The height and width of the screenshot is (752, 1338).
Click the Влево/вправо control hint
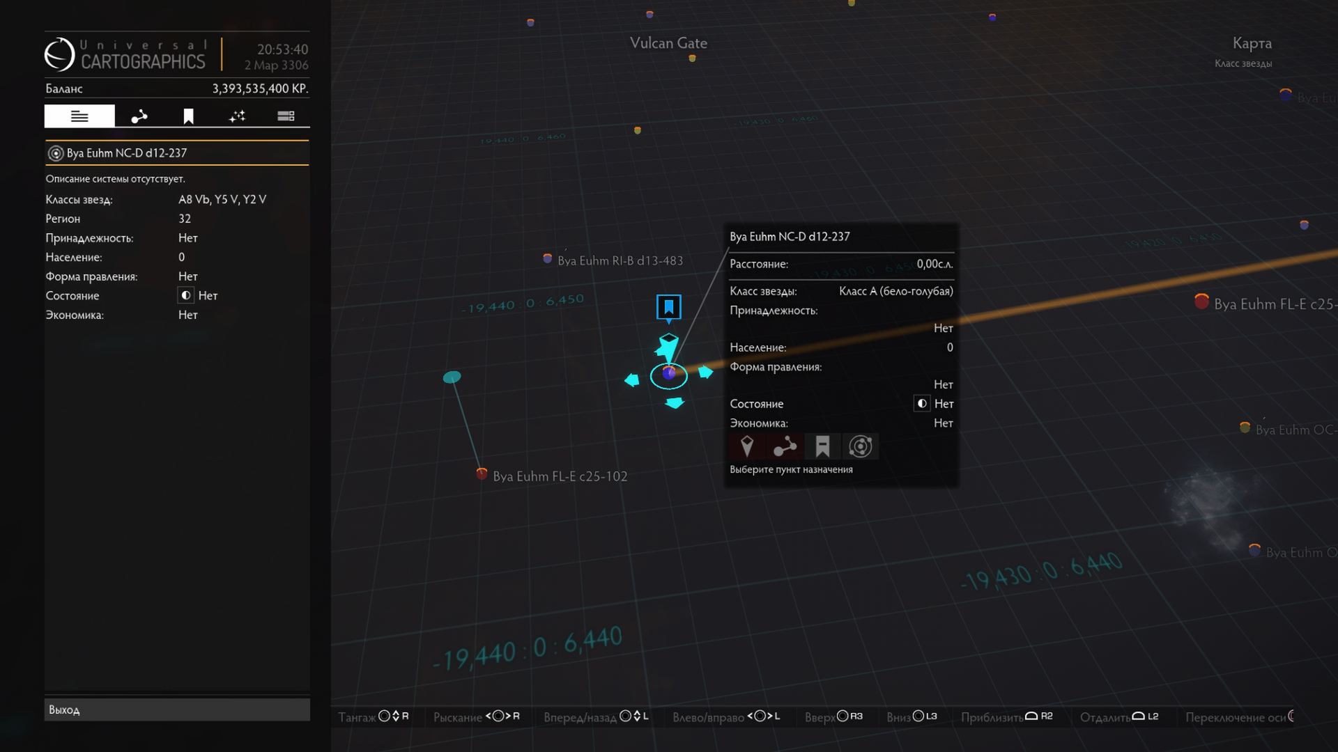(x=726, y=716)
